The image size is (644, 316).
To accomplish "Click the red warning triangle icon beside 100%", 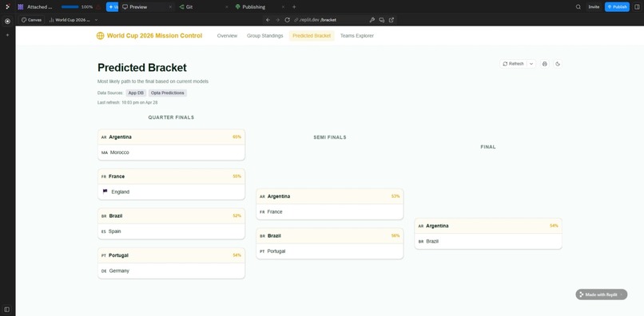I will point(98,7).
